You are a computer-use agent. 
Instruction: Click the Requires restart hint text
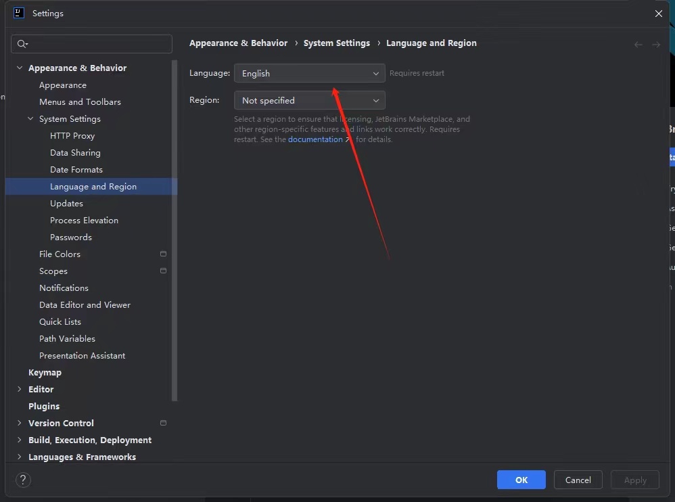pos(417,73)
